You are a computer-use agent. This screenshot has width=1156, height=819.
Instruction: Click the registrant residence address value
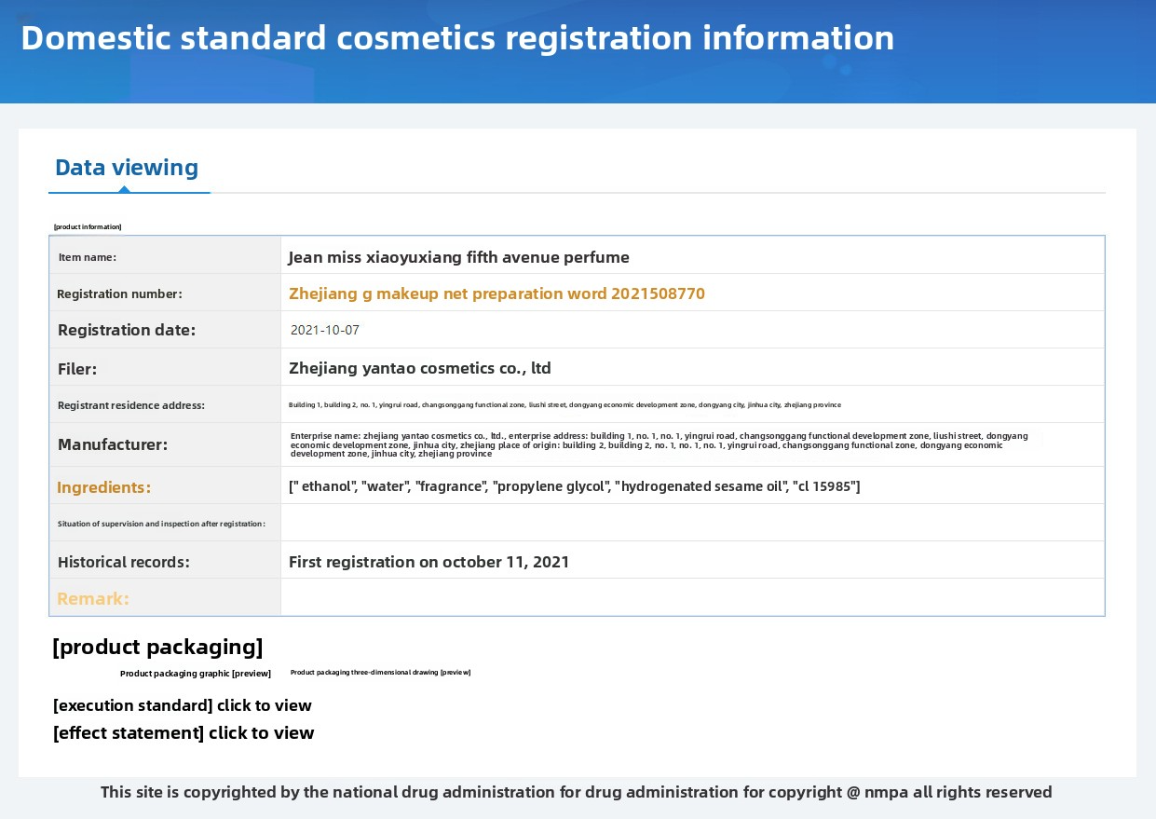pyautogui.click(x=564, y=405)
